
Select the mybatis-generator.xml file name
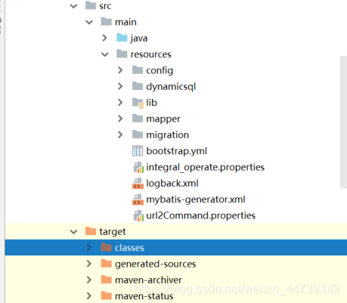point(196,199)
